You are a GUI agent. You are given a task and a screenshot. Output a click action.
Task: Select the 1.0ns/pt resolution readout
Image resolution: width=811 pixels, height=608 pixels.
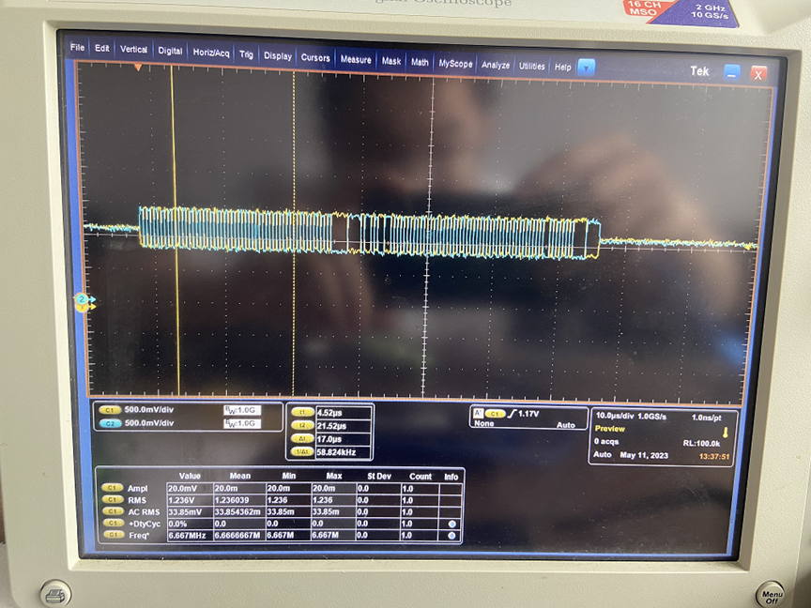[706, 418]
